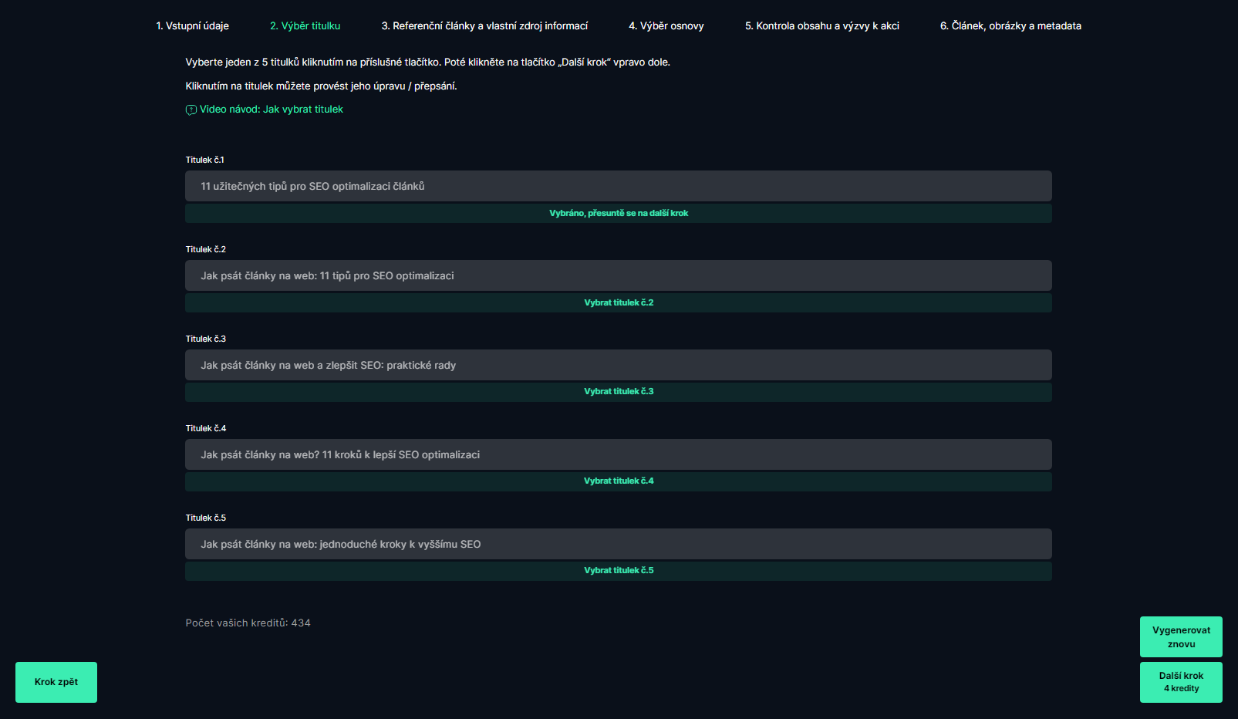
Task: Go back with the Krok zpět button
Action: click(56, 682)
